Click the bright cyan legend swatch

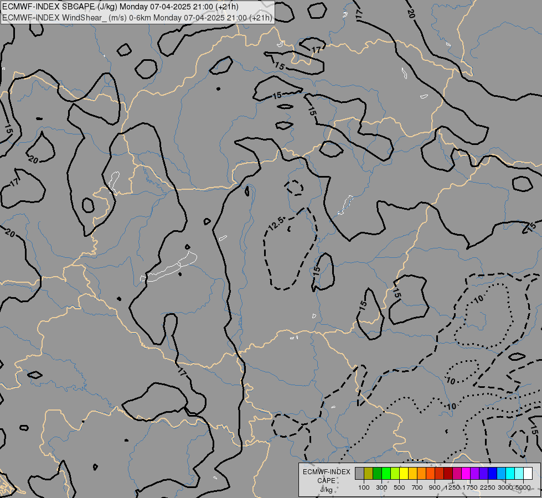[510, 473]
